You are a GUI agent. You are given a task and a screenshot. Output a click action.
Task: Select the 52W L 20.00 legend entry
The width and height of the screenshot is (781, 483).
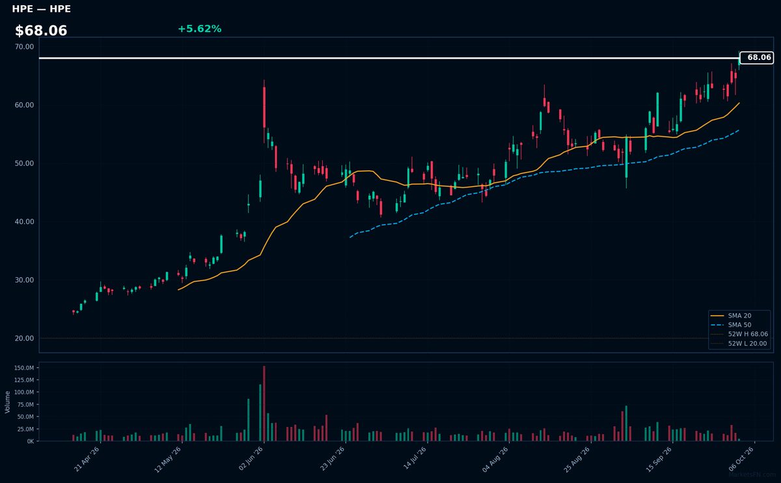click(x=739, y=344)
